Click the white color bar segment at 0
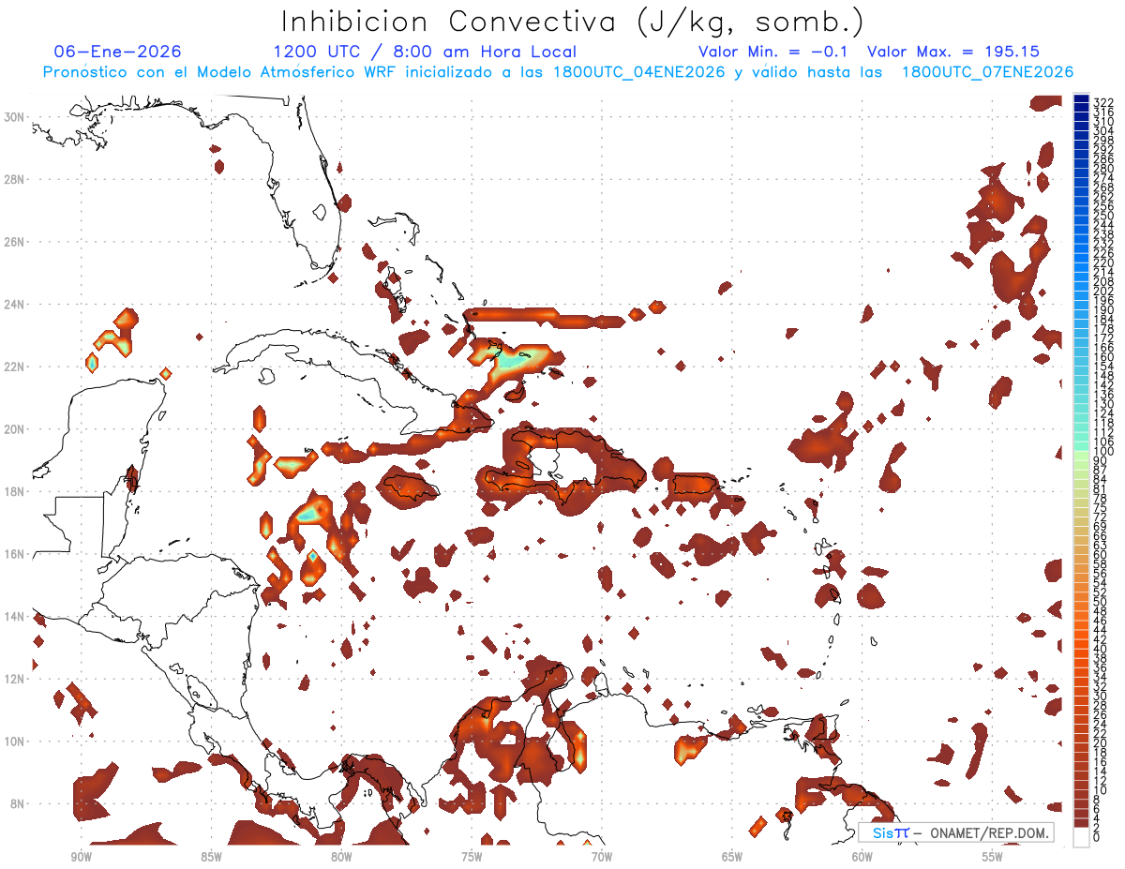 [x=1081, y=839]
